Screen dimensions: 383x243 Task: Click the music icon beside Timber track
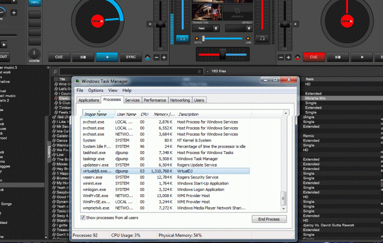[x=56, y=108]
